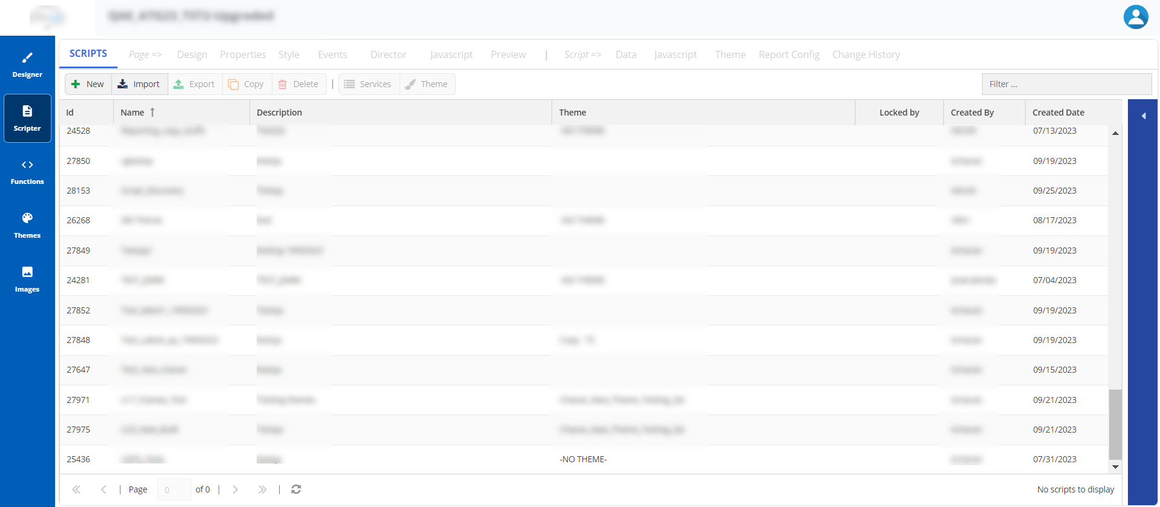The height and width of the screenshot is (507, 1160).
Task: Go to the first page
Action: [76, 489]
